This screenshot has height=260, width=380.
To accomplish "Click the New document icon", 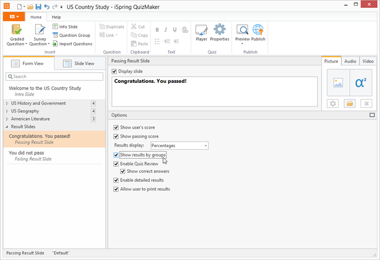I will 20,7.
